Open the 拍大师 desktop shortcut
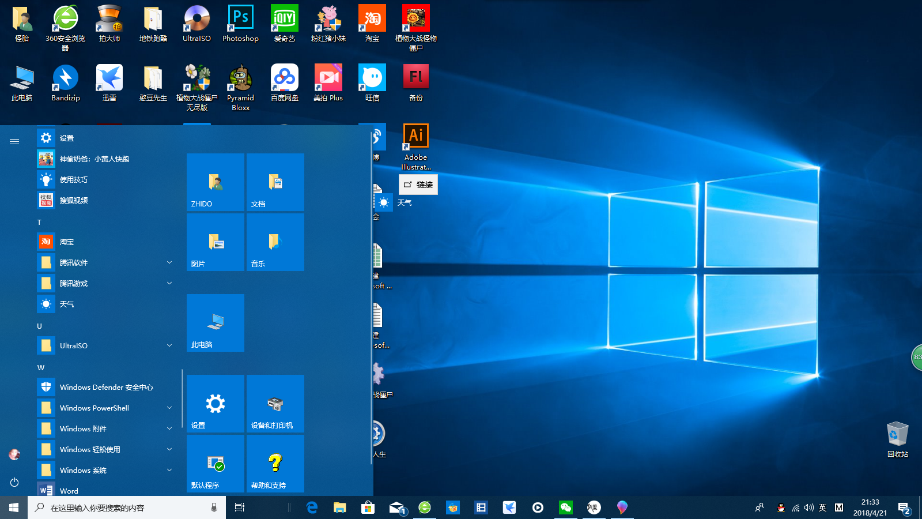The image size is (922, 519). point(109,24)
